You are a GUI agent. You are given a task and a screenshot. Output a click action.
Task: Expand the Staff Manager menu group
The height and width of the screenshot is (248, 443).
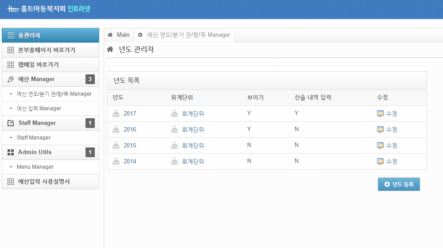(x=37, y=123)
